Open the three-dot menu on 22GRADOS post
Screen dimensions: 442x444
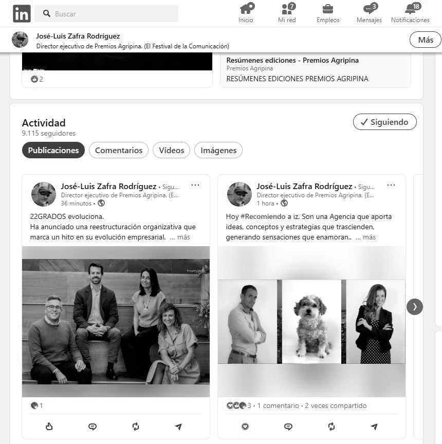pos(195,186)
